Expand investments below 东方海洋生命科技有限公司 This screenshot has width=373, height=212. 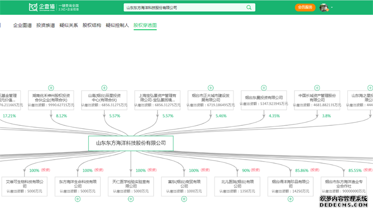(x=78, y=199)
